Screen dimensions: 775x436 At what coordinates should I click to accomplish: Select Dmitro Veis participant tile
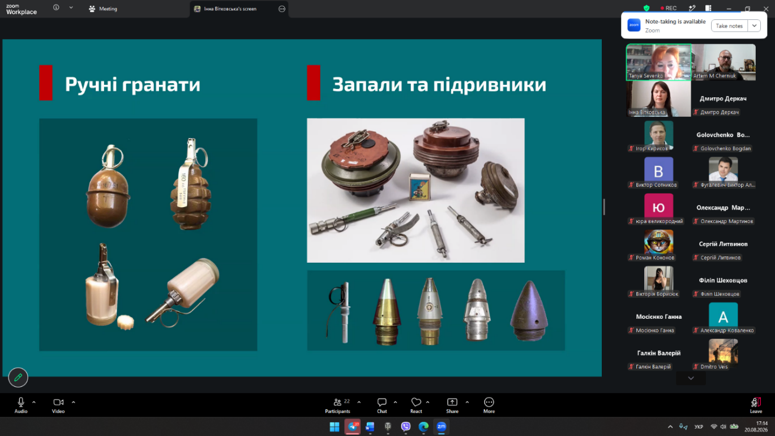(723, 353)
